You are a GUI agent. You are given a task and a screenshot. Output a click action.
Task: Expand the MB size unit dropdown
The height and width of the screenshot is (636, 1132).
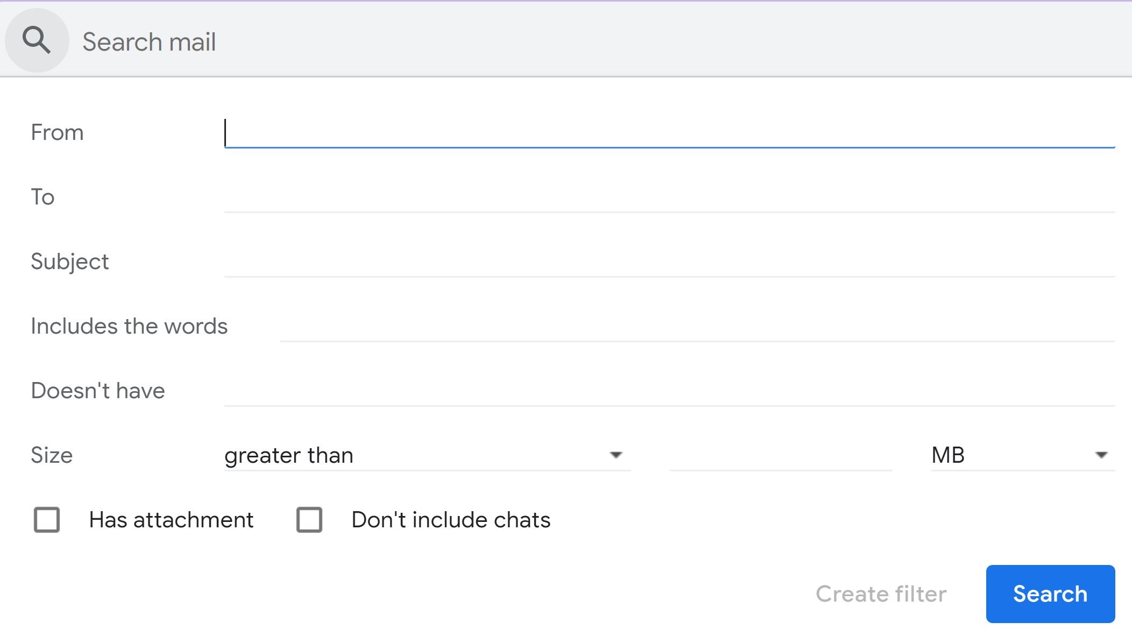pos(1023,456)
